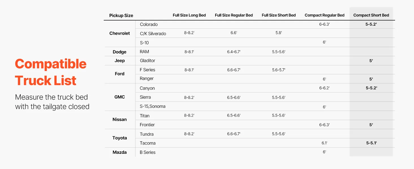The height and width of the screenshot is (169, 414).
Task: Click the Gladitor model name
Action: pyautogui.click(x=147, y=61)
